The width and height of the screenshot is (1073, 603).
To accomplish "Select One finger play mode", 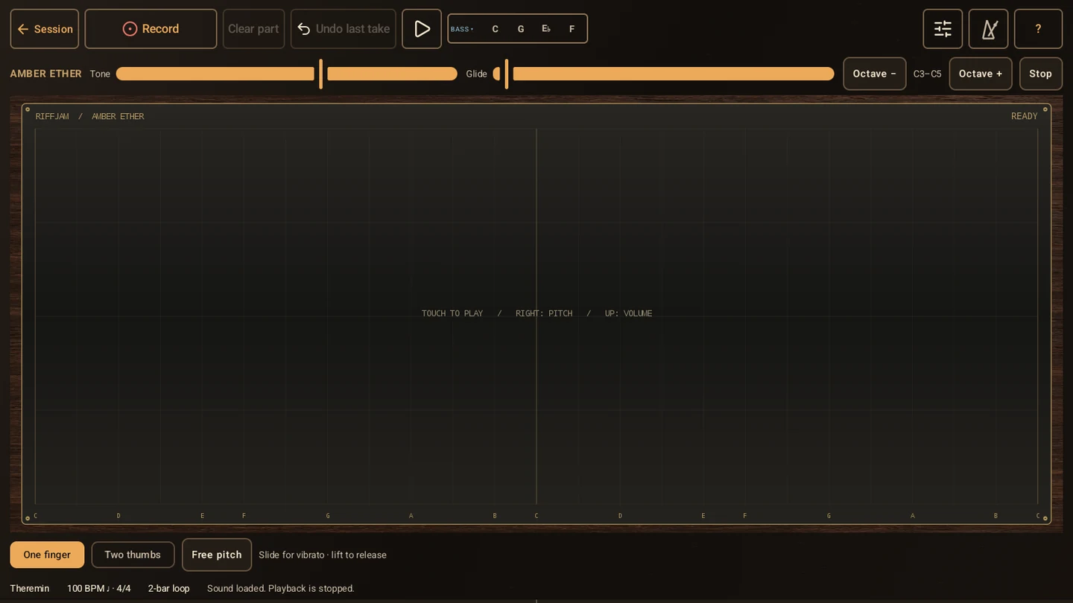I will [x=47, y=555].
